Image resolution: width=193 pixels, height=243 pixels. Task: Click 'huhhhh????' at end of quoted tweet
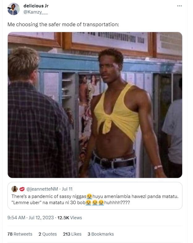coord(117,203)
